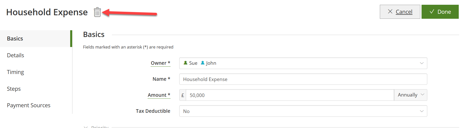Open the Annually frequency dropdown
The image size is (463, 128).
point(411,95)
